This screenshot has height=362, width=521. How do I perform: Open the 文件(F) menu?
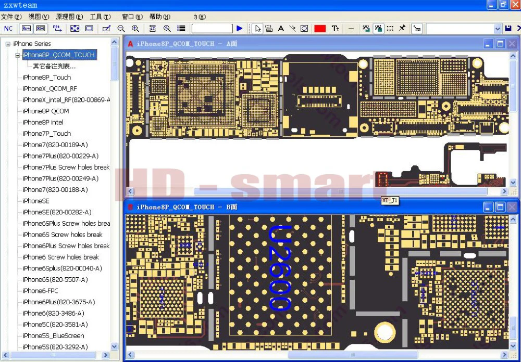(11, 17)
